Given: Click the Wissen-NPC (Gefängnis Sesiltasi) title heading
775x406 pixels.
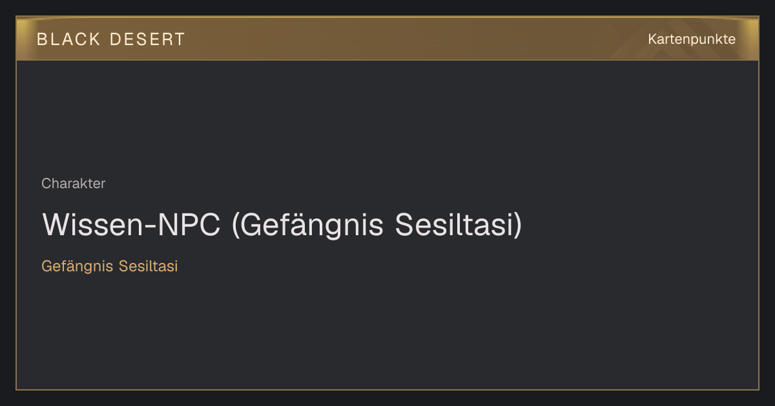Looking at the screenshot, I should (x=282, y=226).
